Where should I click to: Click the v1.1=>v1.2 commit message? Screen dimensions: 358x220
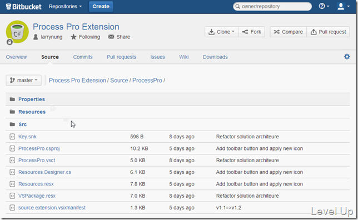click(x=228, y=208)
